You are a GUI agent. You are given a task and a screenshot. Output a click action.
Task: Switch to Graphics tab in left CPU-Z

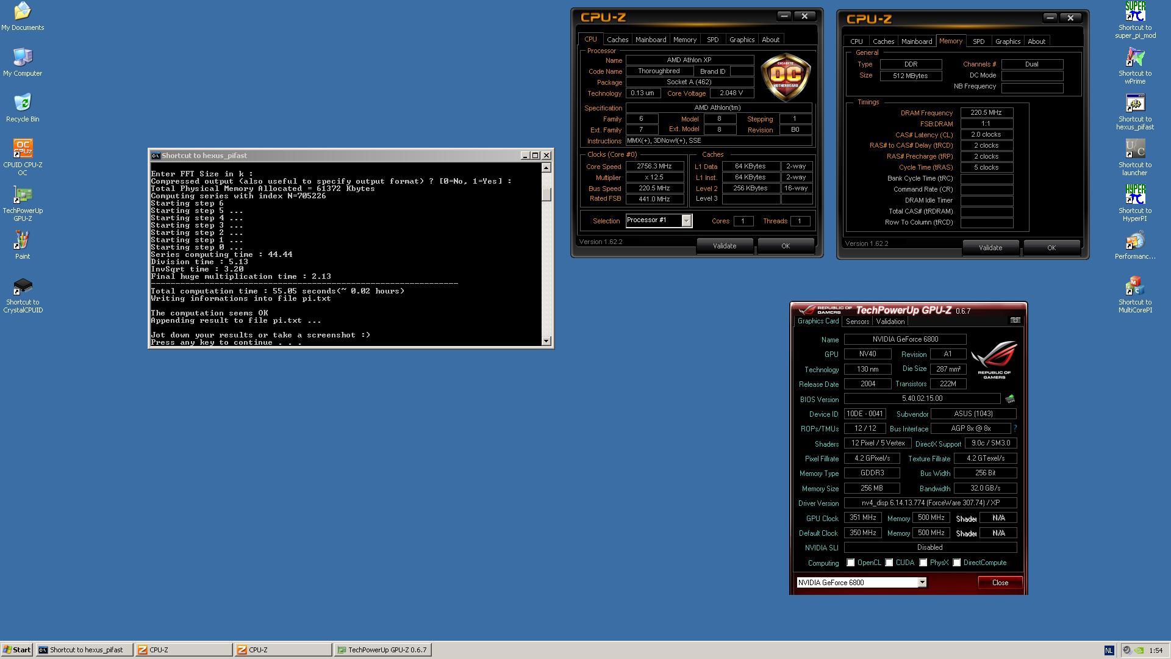pyautogui.click(x=742, y=40)
